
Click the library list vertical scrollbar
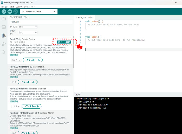pyautogui.click(x=74, y=52)
